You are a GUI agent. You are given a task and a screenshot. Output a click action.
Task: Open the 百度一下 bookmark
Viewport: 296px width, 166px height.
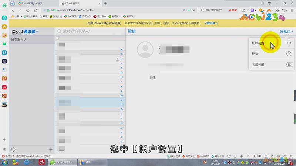click(x=85, y=16)
